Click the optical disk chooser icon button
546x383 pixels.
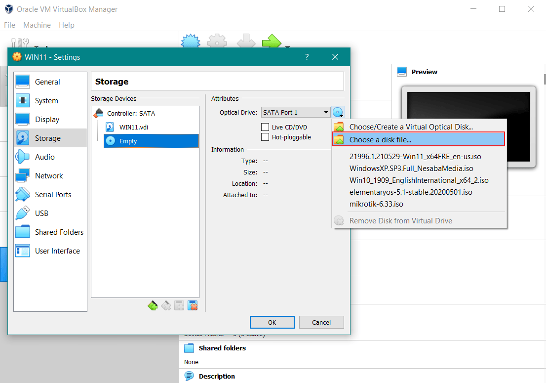[x=338, y=113]
